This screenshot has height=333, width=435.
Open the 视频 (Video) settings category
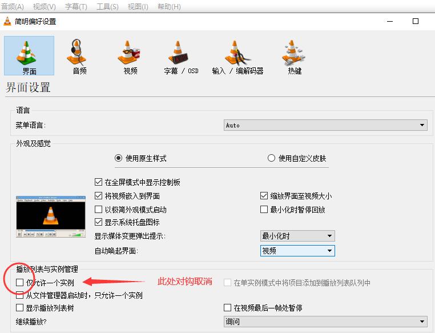130,57
